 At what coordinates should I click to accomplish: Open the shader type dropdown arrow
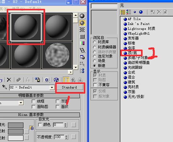coord(21,103)
